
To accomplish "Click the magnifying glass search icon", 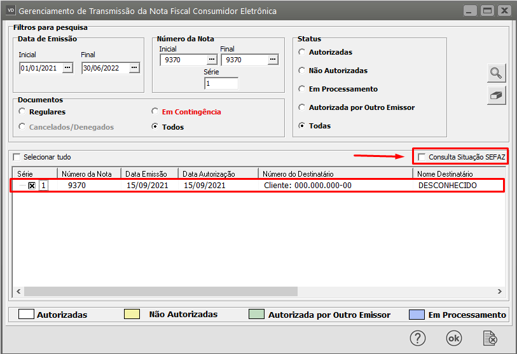I will [496, 72].
